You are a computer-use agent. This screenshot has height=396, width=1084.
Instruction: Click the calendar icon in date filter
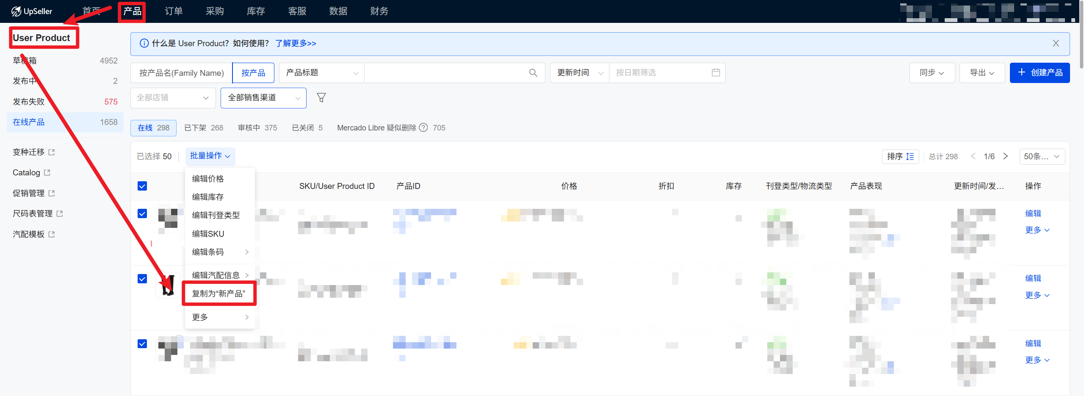point(716,73)
